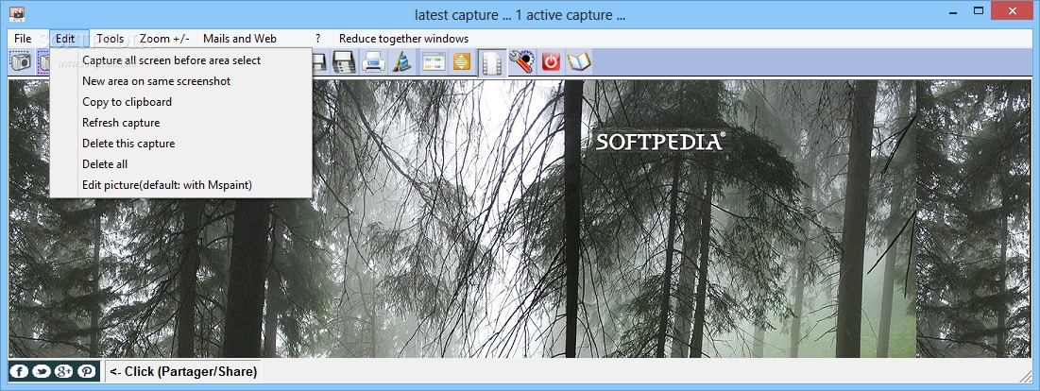This screenshot has width=1040, height=391.
Task: Select Capture all screen before area select
Action: pos(181,60)
